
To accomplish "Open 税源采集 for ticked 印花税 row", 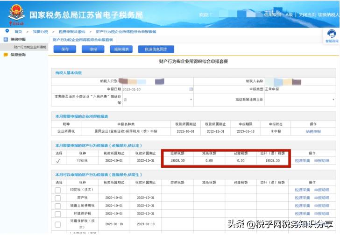I will click(303, 161).
